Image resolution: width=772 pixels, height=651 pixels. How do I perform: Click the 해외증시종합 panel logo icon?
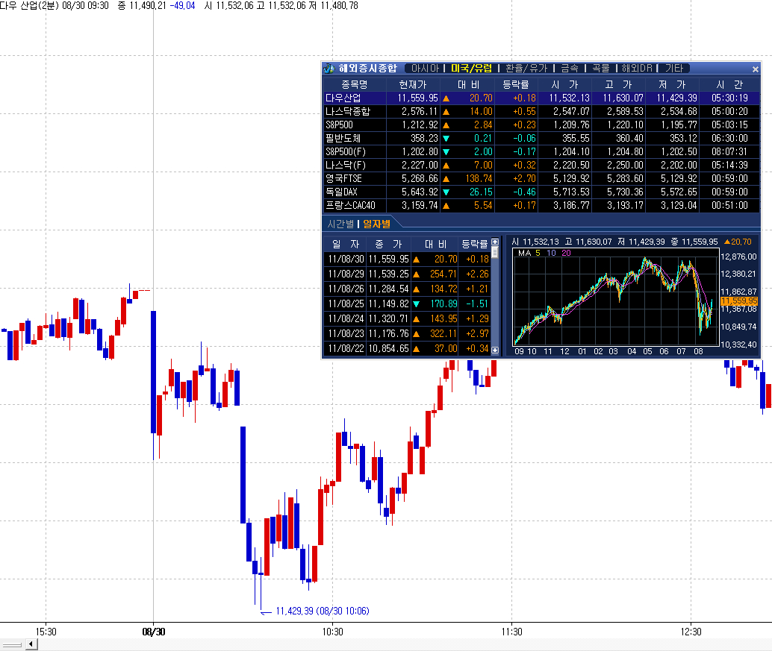coord(329,69)
